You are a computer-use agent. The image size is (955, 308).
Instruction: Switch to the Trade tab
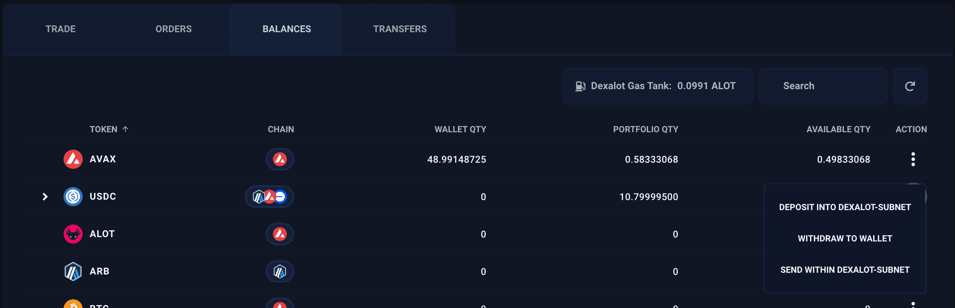[61, 29]
